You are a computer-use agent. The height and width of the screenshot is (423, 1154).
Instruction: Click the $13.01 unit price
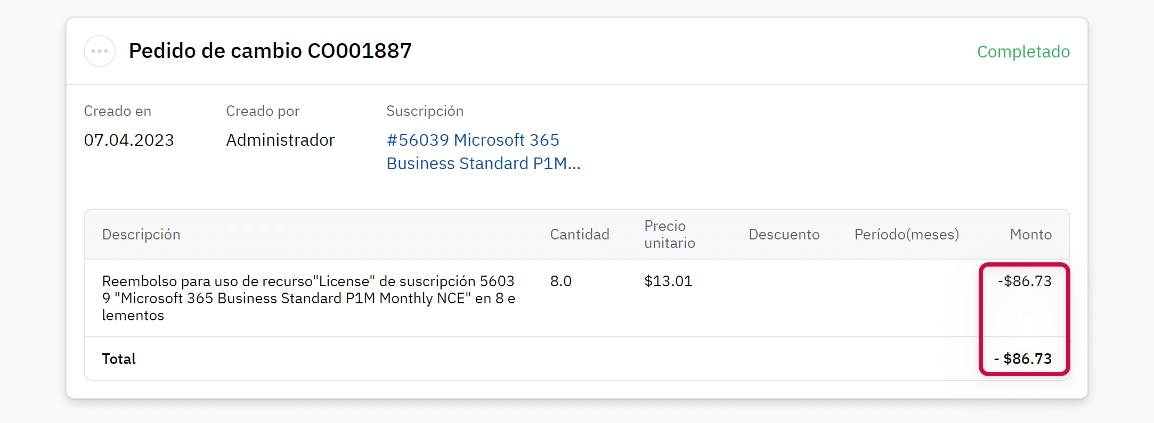click(668, 281)
